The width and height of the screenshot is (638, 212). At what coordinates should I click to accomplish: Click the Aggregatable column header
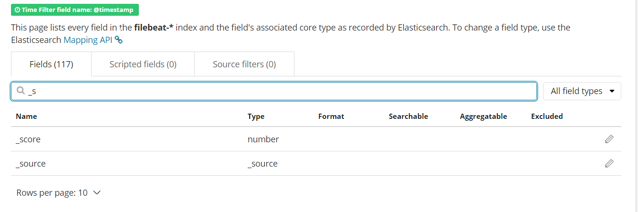pyautogui.click(x=483, y=116)
